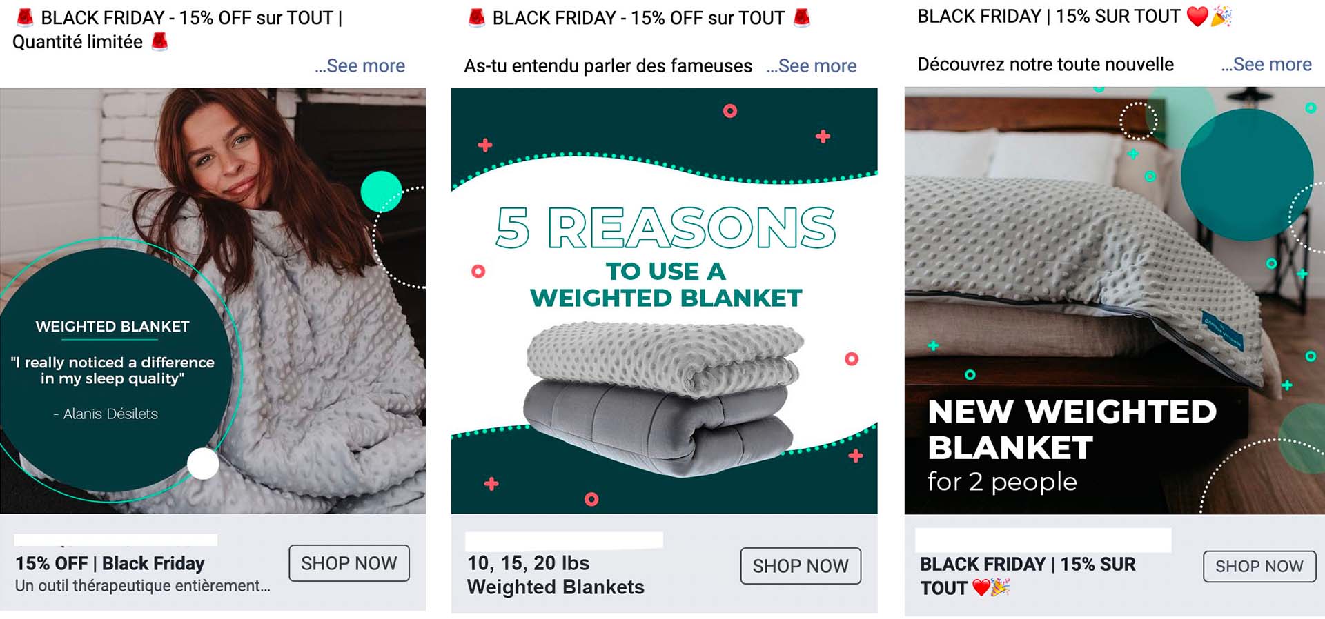1325x619 pixels.
Task: Click the "Un outil thérapeutique entièrement..." description
Action: [142, 586]
